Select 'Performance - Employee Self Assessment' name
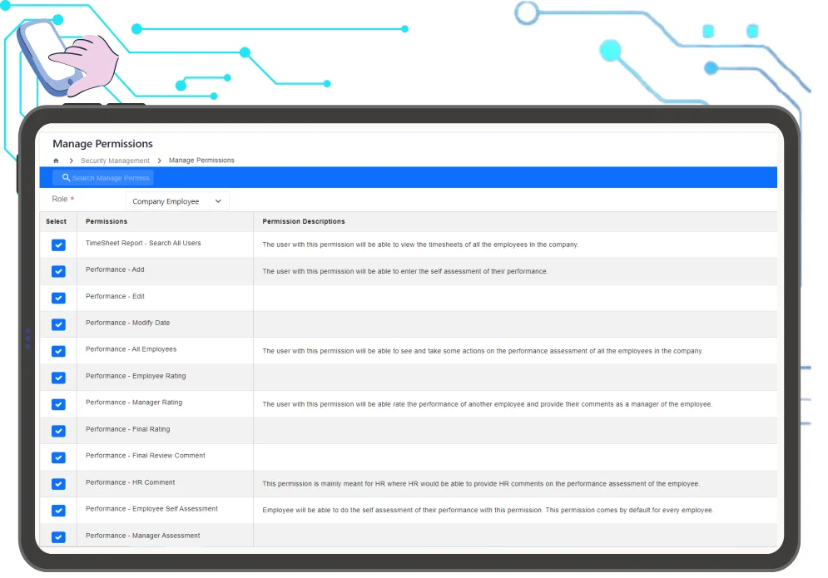 151,509
